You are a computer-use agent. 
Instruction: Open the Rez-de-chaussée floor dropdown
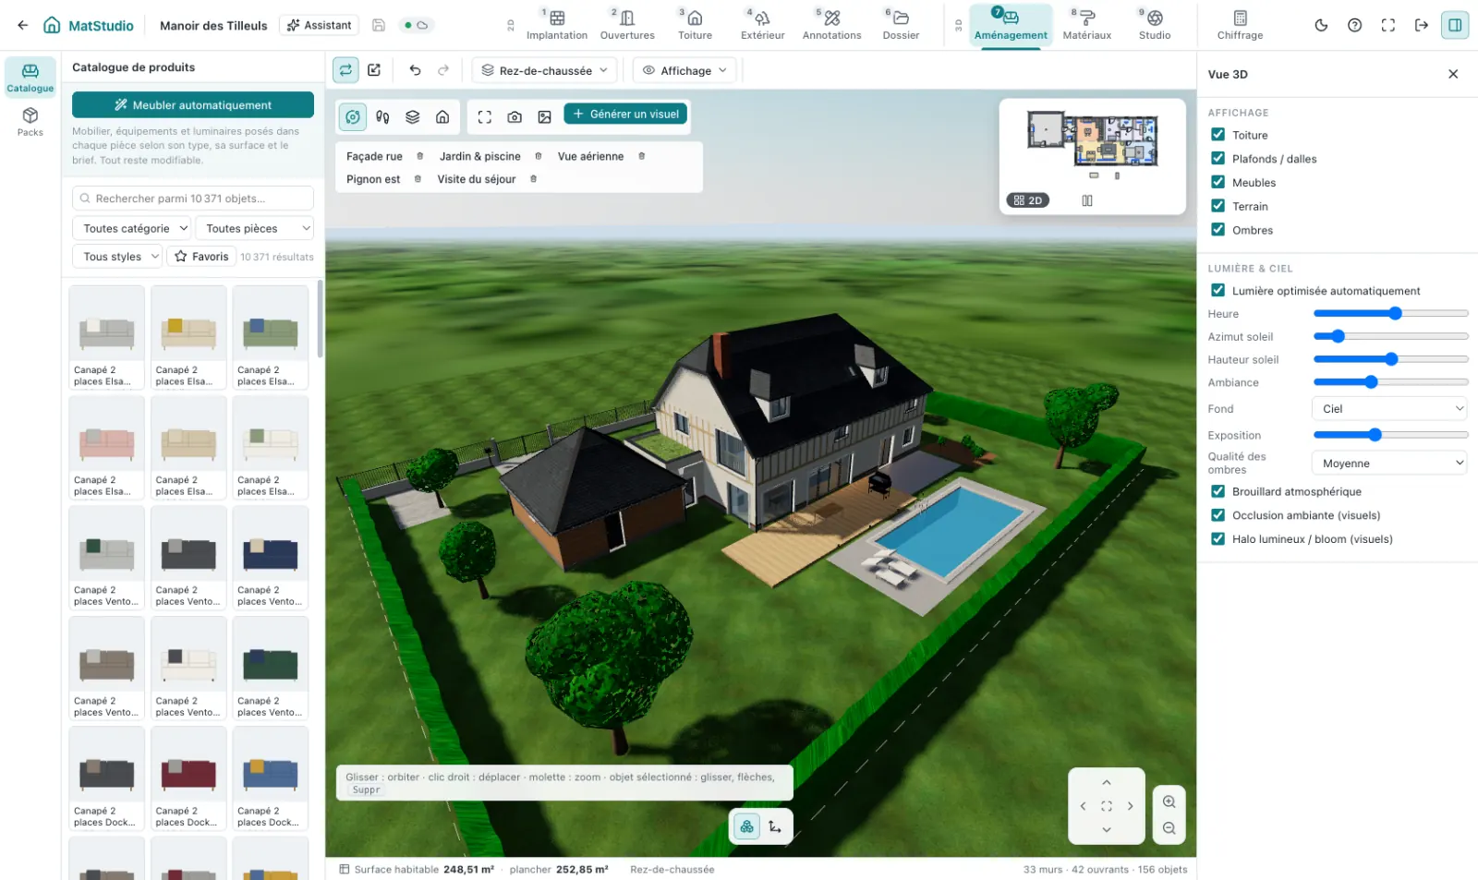pos(545,70)
